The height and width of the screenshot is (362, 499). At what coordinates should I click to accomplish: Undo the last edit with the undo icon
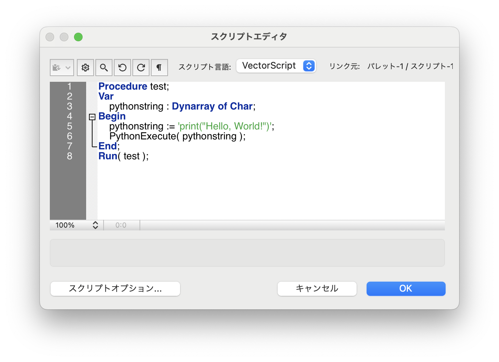tap(122, 68)
